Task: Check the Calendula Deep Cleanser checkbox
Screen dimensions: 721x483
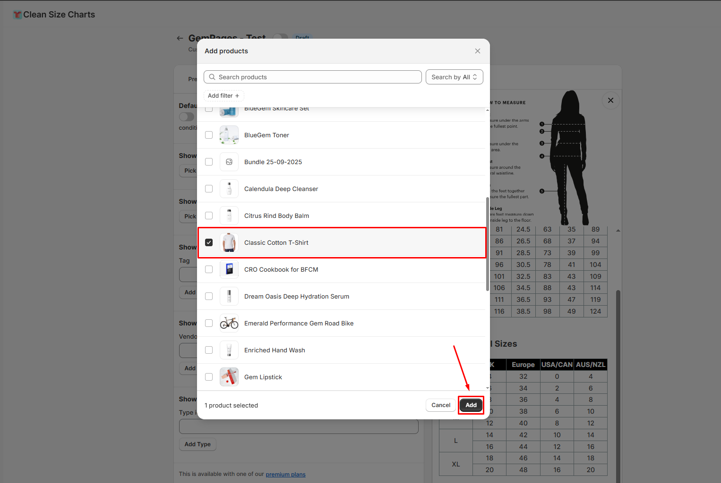Action: point(209,189)
